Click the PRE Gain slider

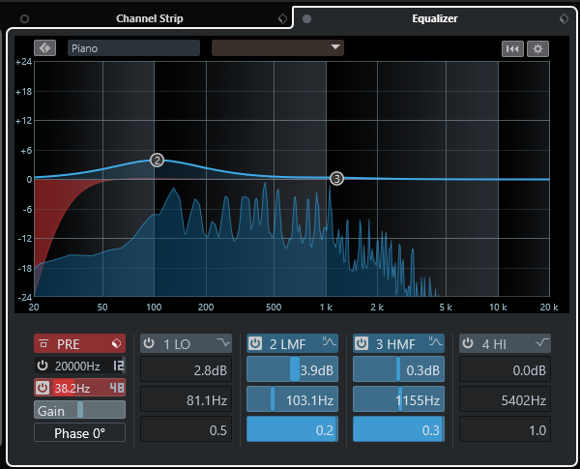click(x=79, y=410)
